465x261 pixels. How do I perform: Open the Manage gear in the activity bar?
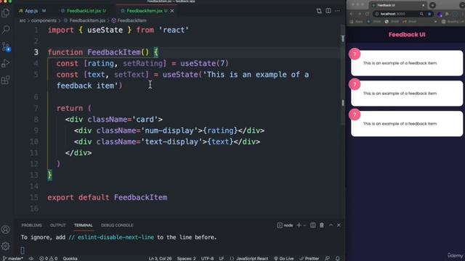[6, 246]
